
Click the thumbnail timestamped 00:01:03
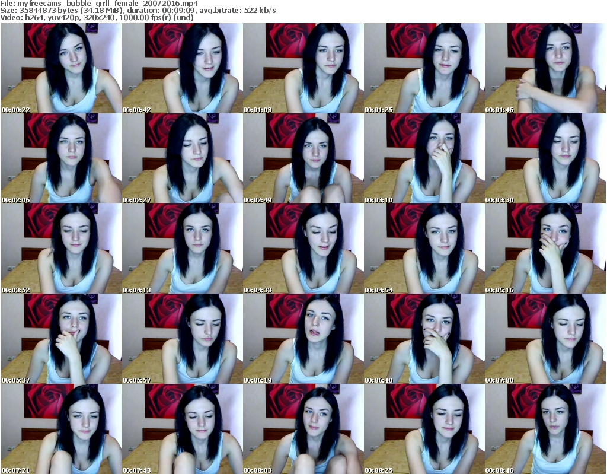pos(303,68)
